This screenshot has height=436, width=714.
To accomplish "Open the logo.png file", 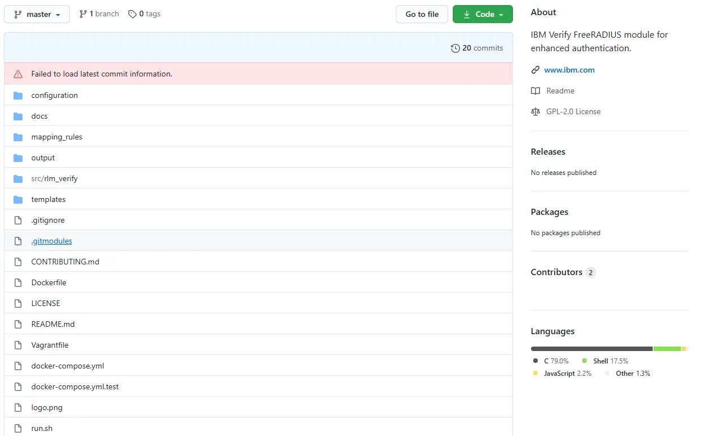I will pyautogui.click(x=47, y=407).
